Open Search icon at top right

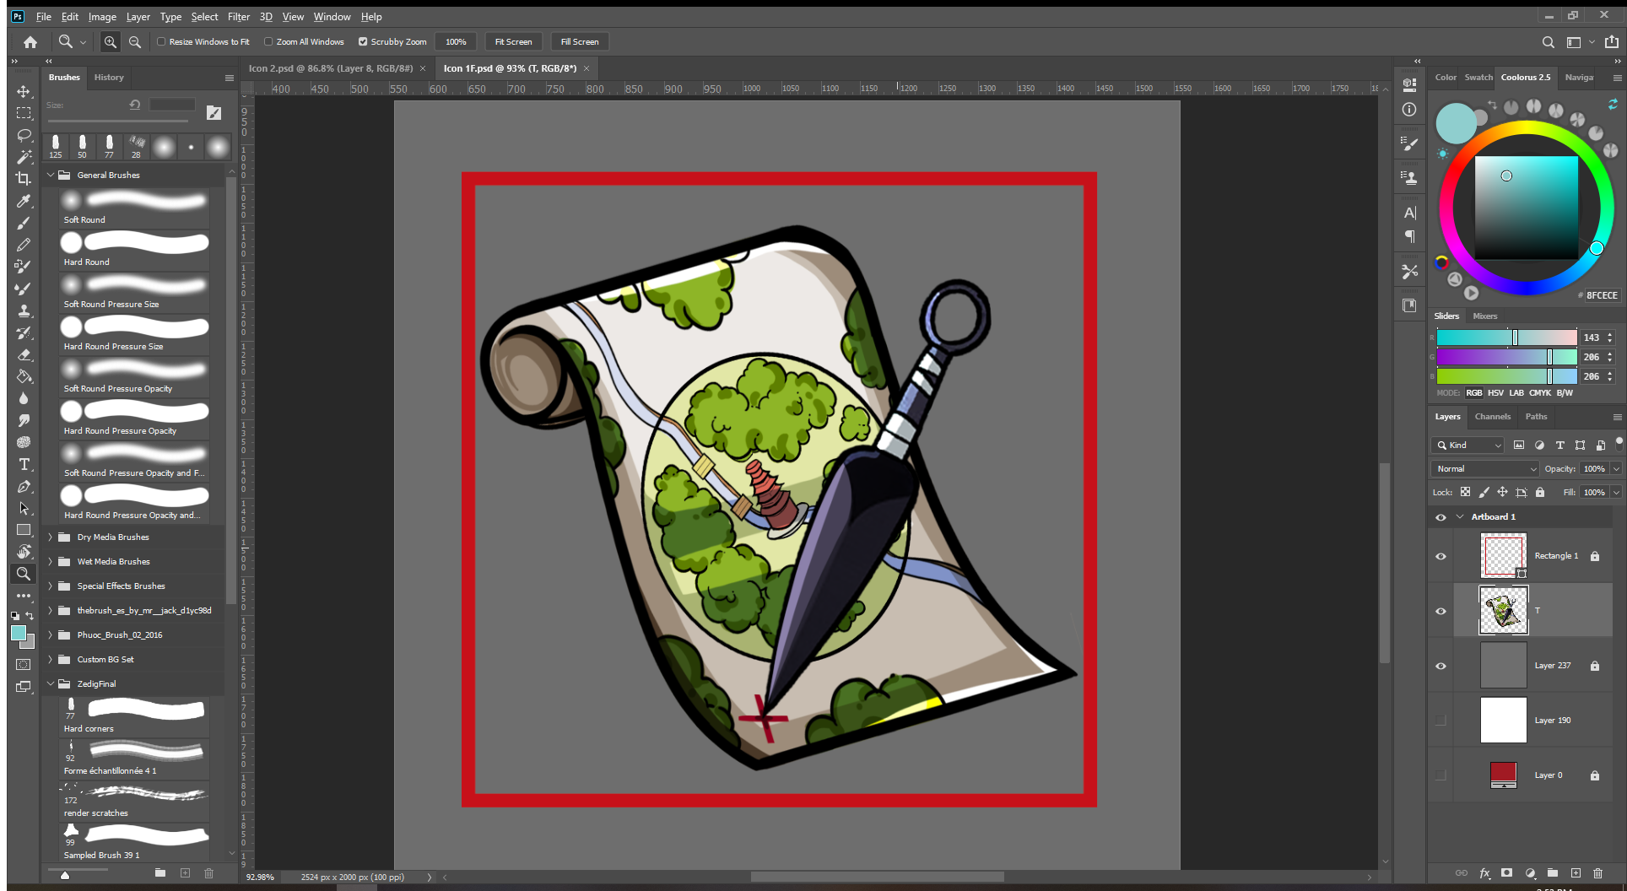1548,41
